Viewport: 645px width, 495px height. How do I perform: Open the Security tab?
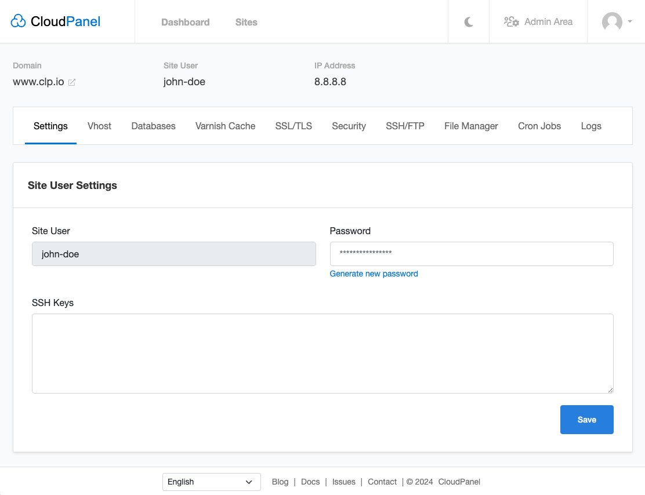(x=349, y=126)
